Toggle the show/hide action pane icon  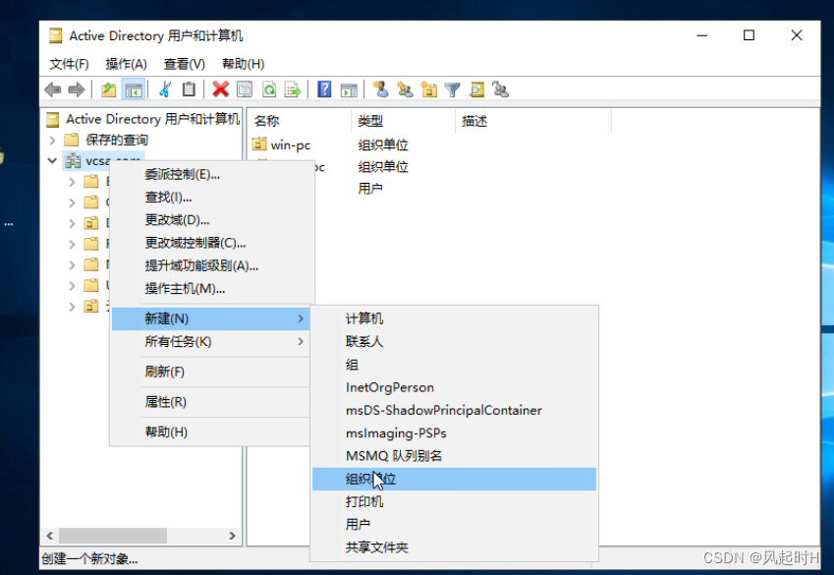349,89
